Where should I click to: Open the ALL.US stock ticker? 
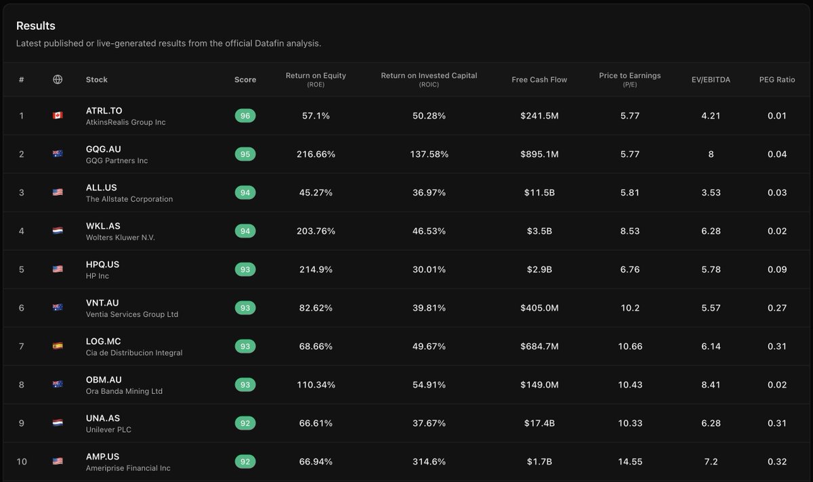[101, 188]
